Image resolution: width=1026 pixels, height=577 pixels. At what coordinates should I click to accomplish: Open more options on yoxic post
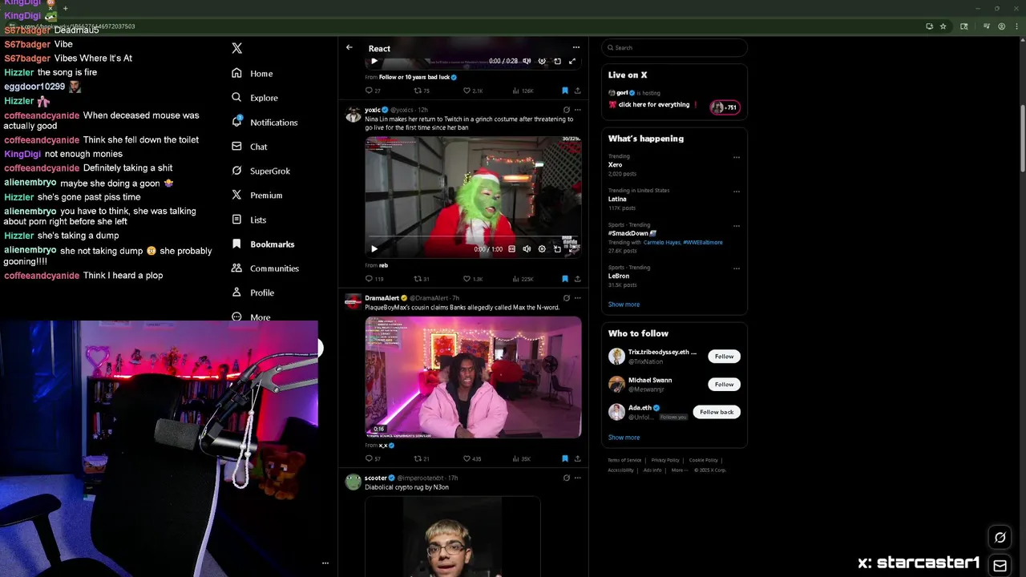click(x=577, y=110)
